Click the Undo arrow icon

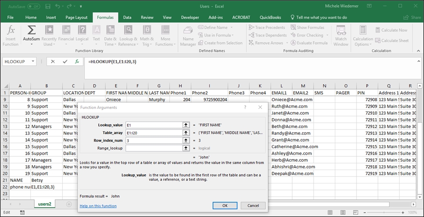(57, 6)
